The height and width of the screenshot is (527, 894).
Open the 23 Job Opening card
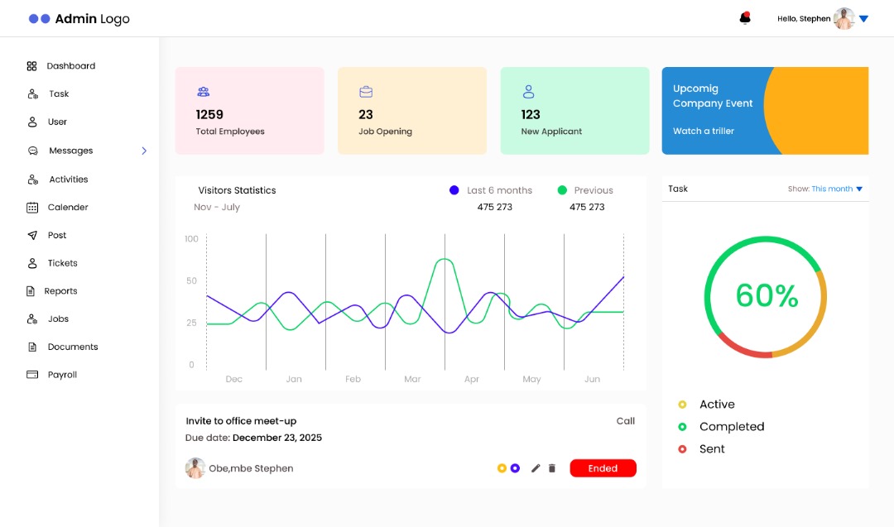(x=412, y=111)
